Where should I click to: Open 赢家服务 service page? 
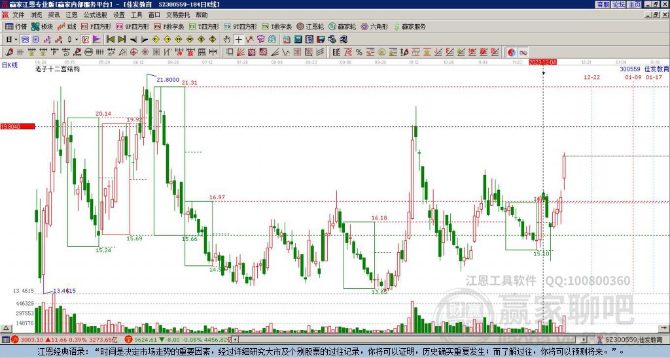click(410, 26)
